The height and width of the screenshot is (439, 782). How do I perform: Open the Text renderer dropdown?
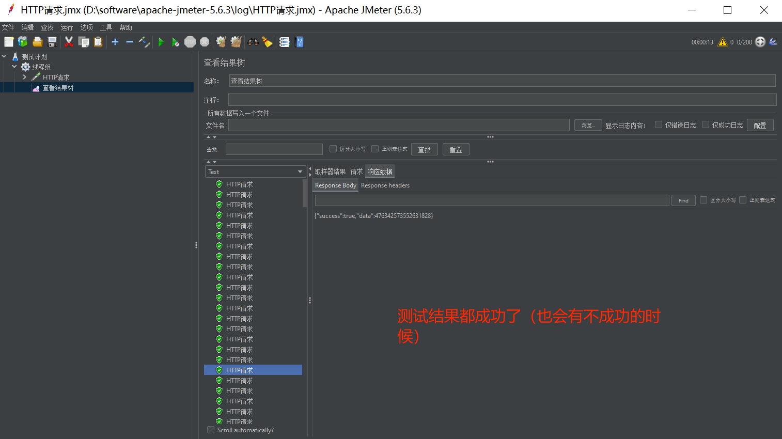click(256, 171)
